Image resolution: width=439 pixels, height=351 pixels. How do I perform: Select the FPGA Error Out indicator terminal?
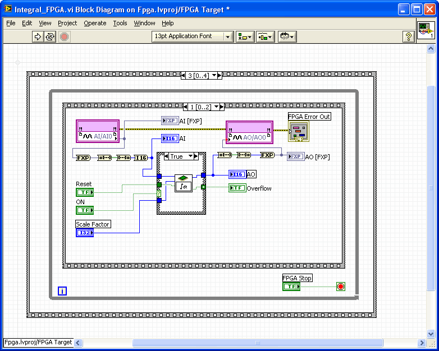coord(299,131)
